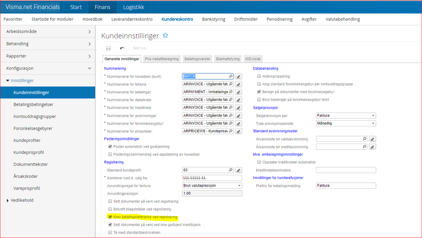Open Type provisjonsperiode dropdown
Viewport: 422px width, 238px height.
pyautogui.click(x=346, y=123)
